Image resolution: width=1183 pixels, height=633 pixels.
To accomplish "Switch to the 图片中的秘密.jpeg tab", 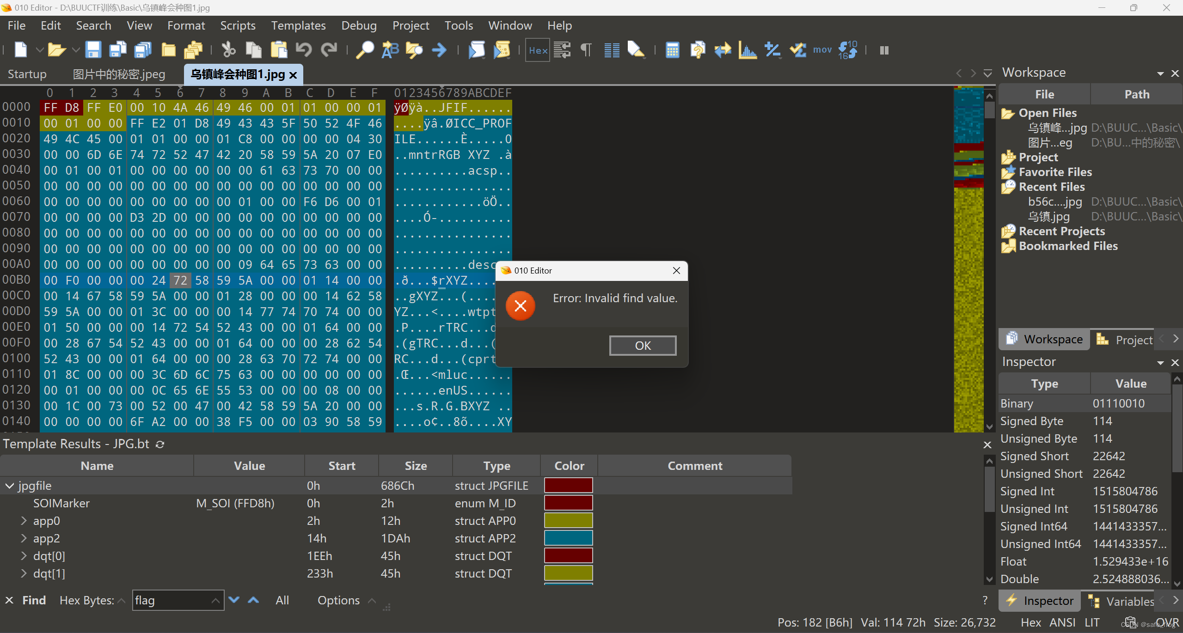I will (x=119, y=74).
